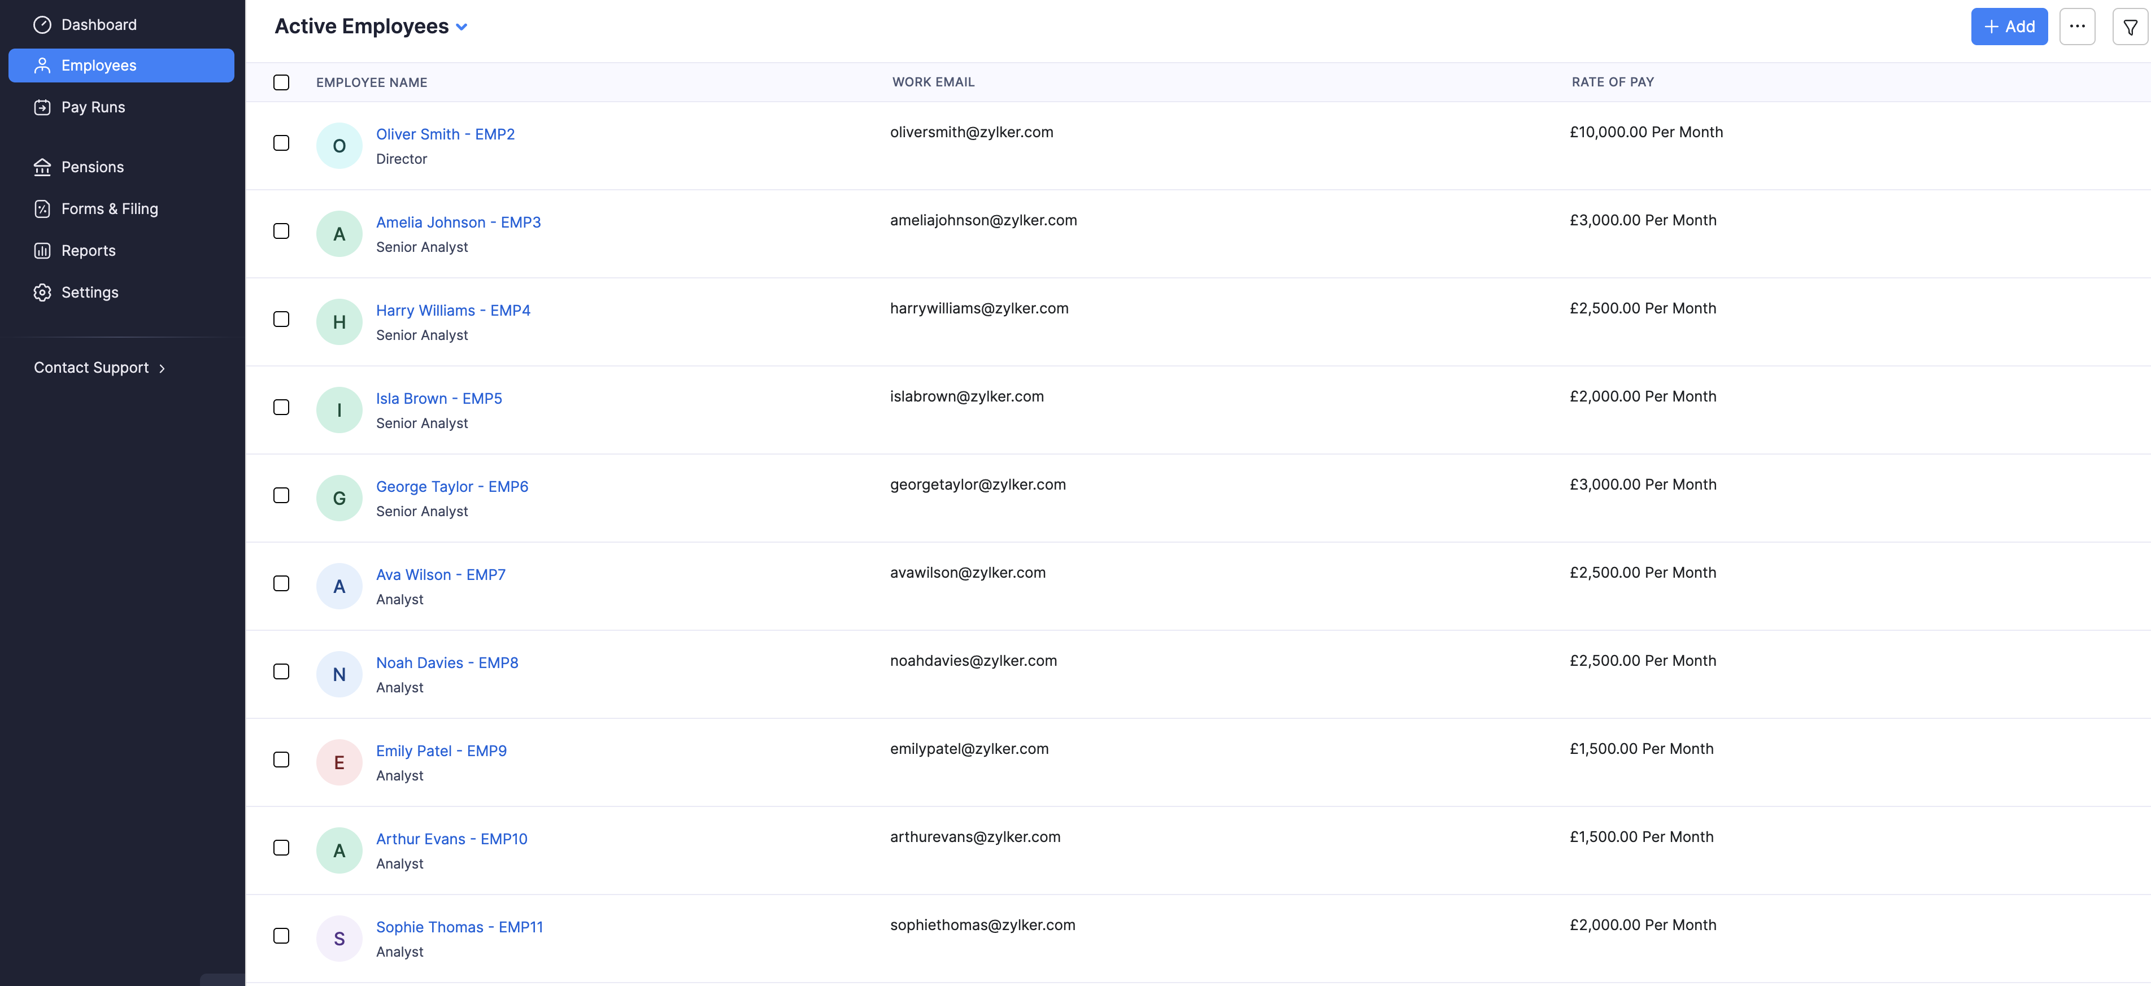Viewport: 2151px width, 986px height.
Task: Click Sophie Thomas' avatar letter S
Action: [339, 939]
